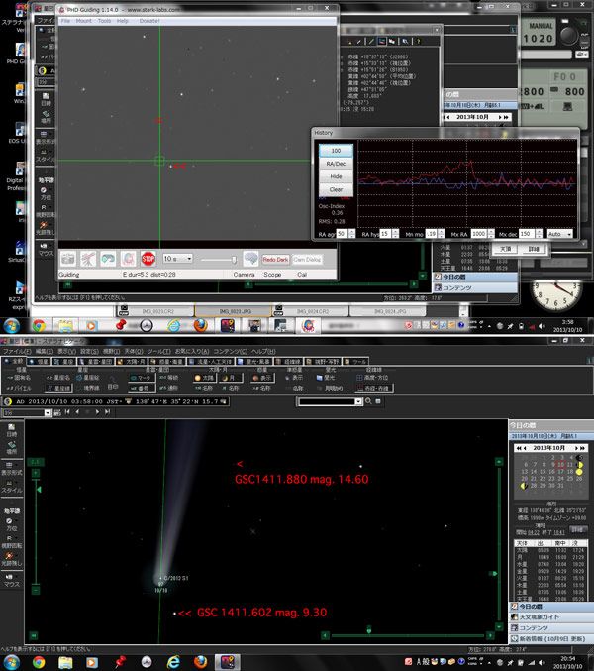Toggle the 月 moon display button
The width and height of the screenshot is (594, 671).
coord(231,378)
